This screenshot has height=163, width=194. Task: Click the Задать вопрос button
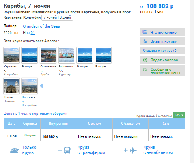pos(162,60)
